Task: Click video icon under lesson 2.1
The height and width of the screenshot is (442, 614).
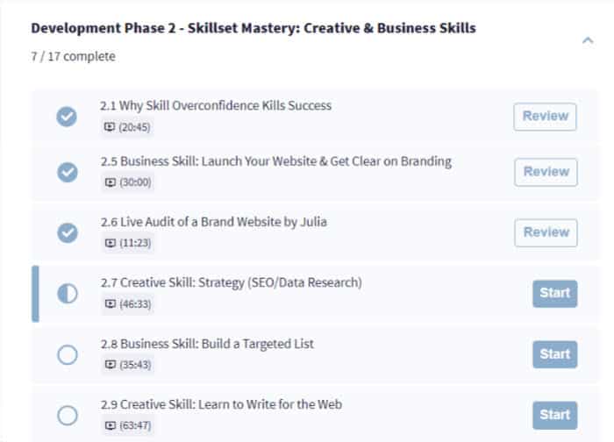Action: pos(110,127)
